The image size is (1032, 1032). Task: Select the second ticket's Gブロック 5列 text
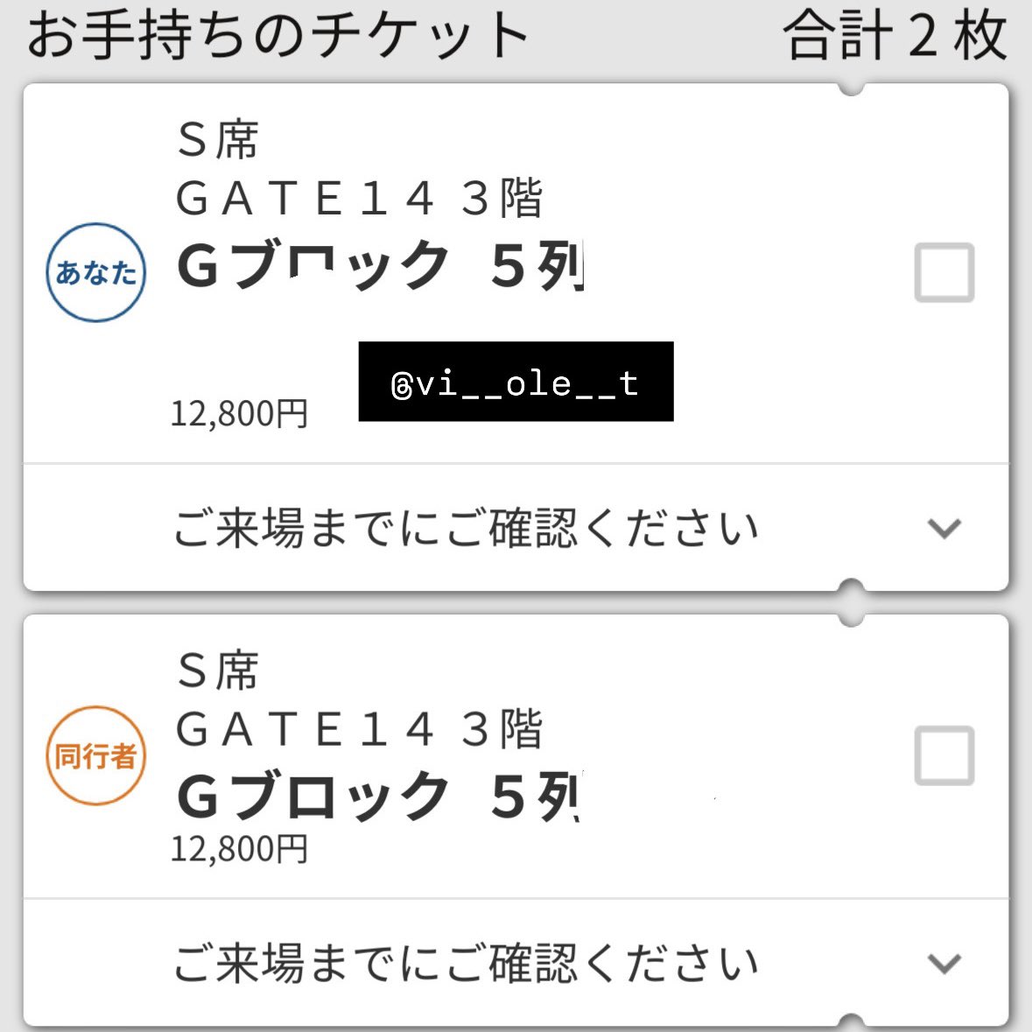pos(379,797)
